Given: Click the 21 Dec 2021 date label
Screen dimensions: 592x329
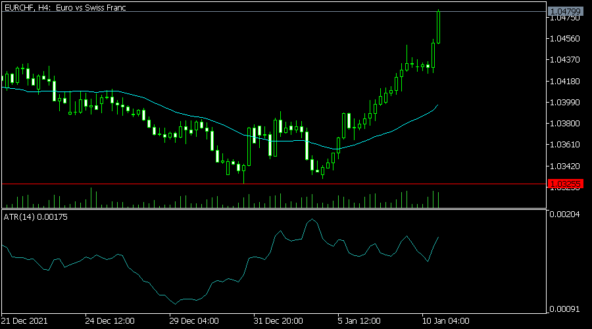Looking at the screenshot, I should 24,321.
